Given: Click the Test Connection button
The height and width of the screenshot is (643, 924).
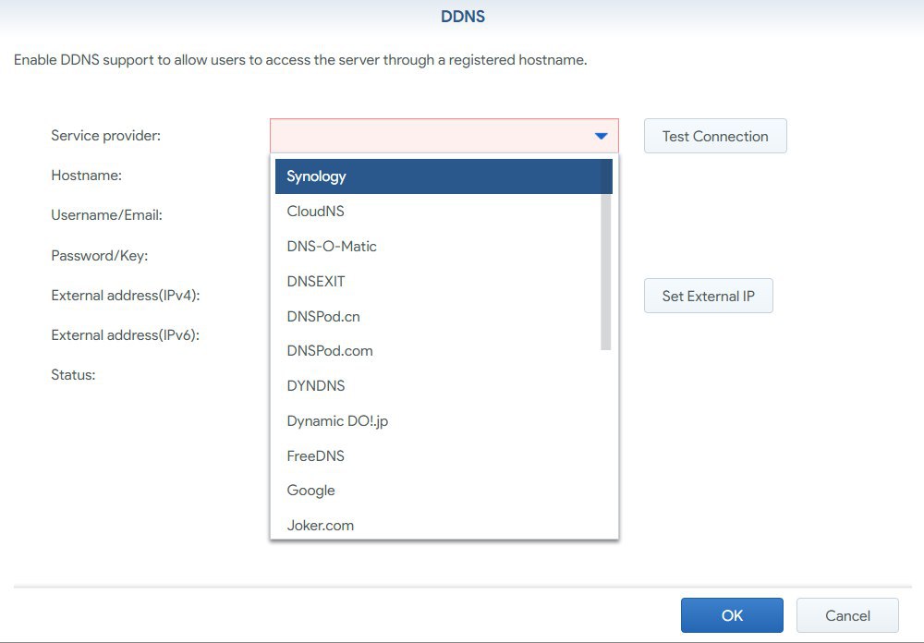Looking at the screenshot, I should (x=715, y=136).
